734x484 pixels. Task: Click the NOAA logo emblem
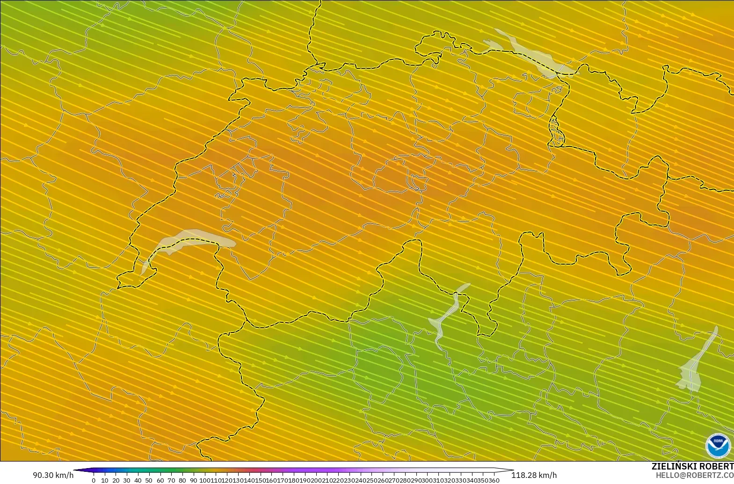pos(718,446)
